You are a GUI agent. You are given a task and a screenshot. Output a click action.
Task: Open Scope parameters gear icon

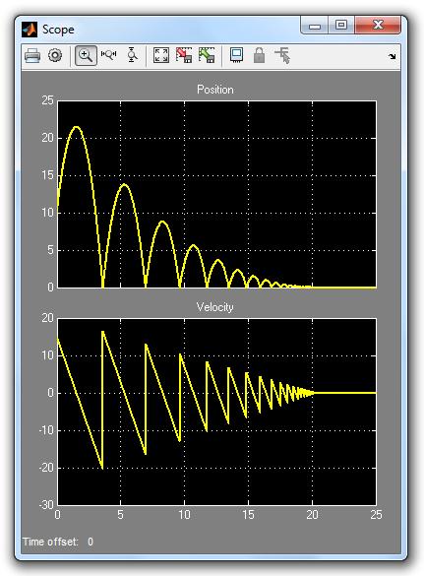click(55, 56)
